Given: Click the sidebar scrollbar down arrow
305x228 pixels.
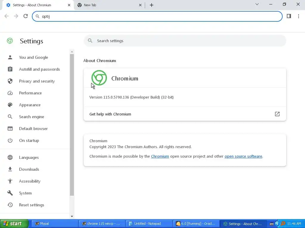Looking at the screenshot, I should [x=72, y=216].
